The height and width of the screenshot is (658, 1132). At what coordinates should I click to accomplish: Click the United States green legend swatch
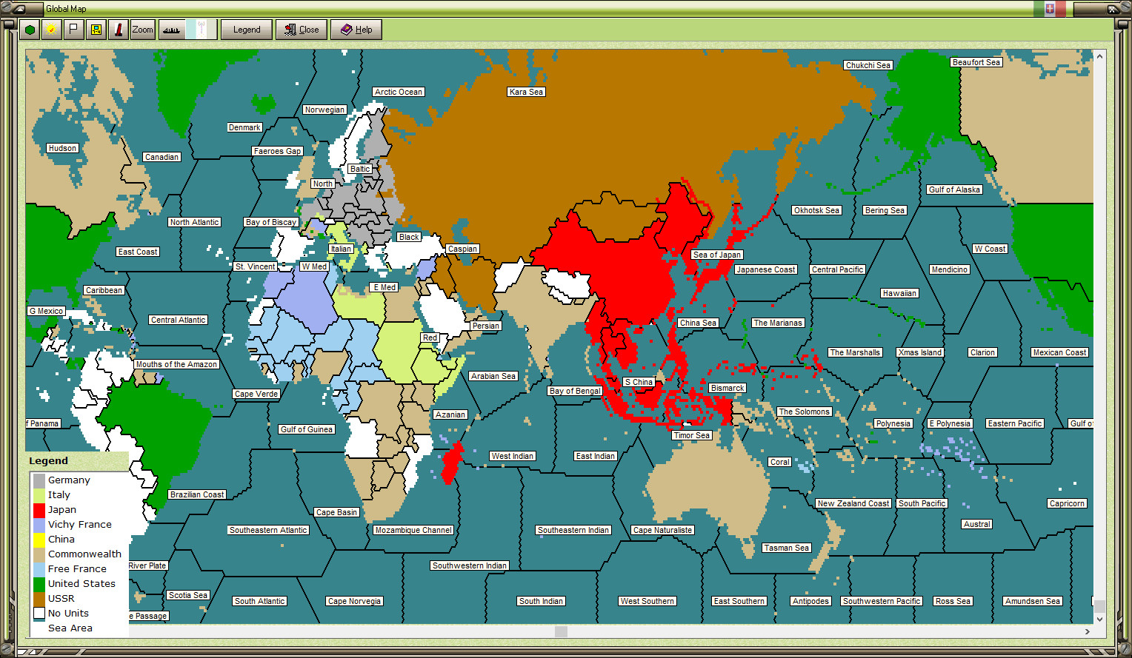39,584
